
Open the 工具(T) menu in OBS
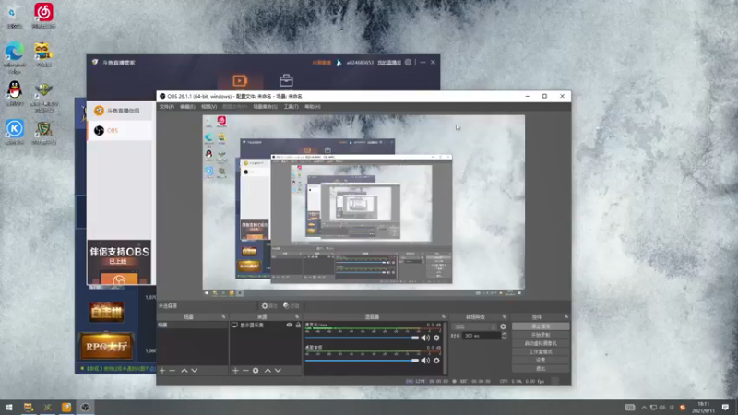(x=291, y=107)
